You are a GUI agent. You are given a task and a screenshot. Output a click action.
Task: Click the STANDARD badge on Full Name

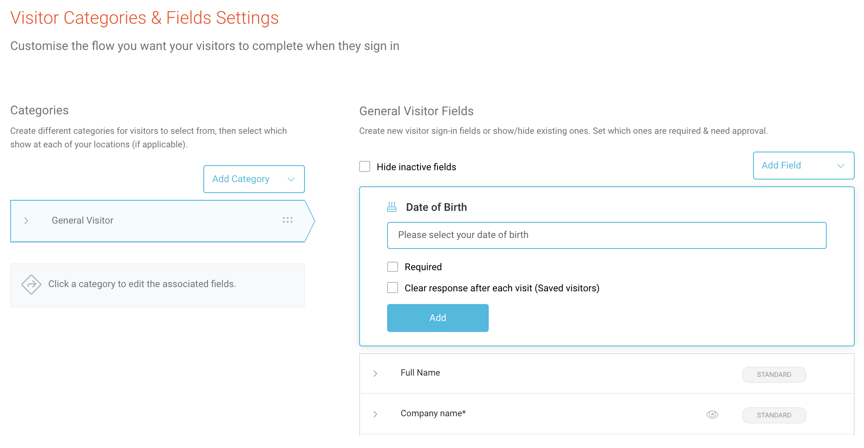(x=774, y=375)
